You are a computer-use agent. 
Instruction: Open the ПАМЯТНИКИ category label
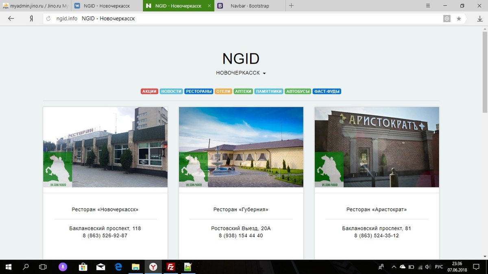click(x=269, y=91)
